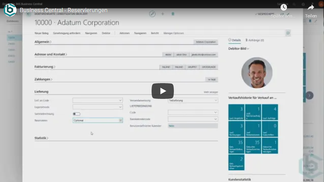
Task: Expand the Statistik section
Action: (x=41, y=138)
